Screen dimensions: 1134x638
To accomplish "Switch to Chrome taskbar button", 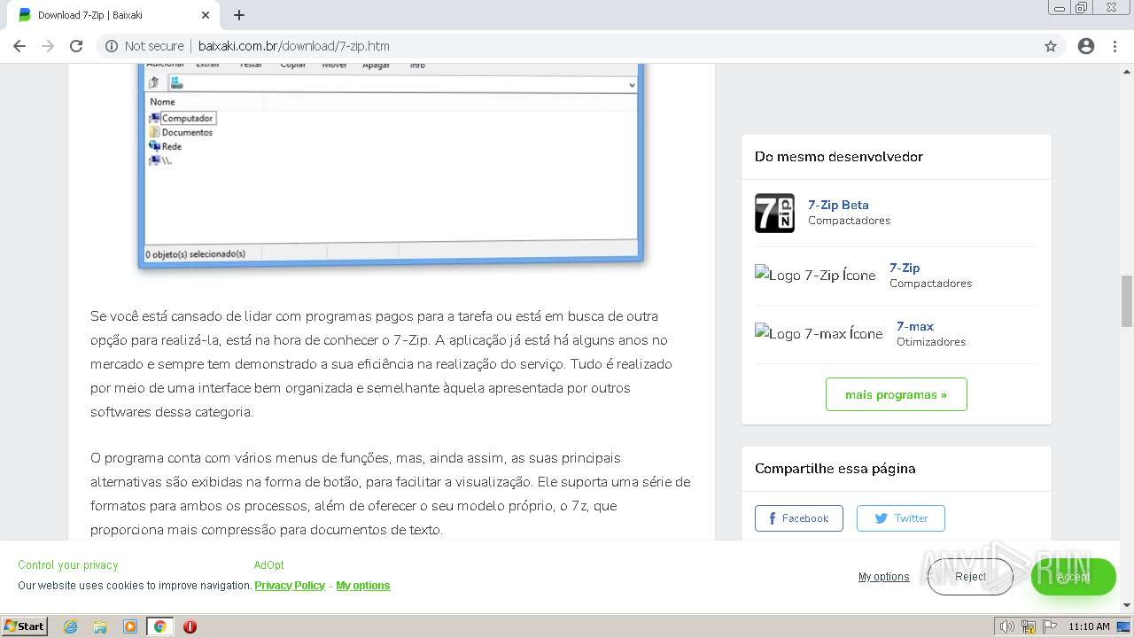I will pyautogui.click(x=160, y=626).
